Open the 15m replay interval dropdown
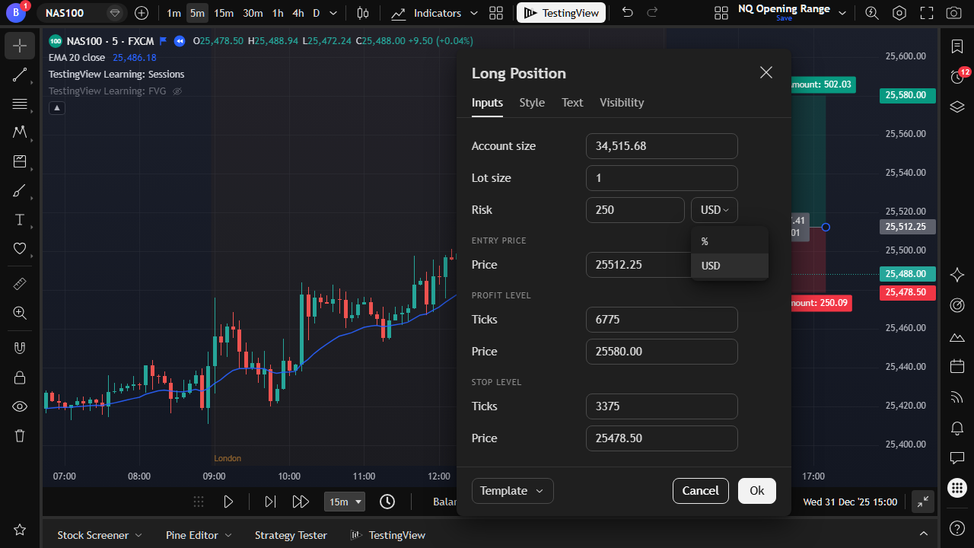The height and width of the screenshot is (548, 974). tap(345, 502)
